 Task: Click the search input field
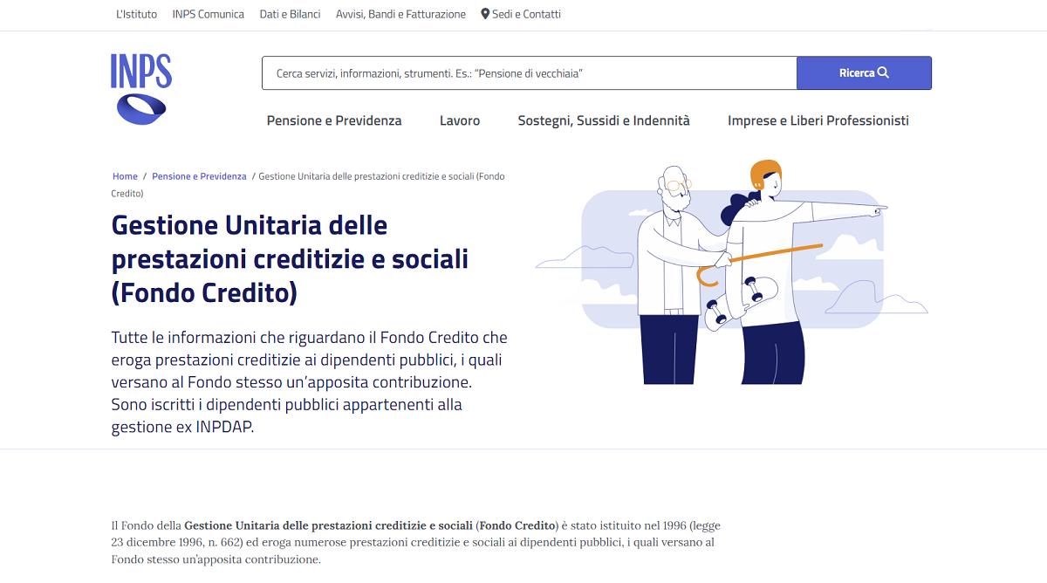click(x=530, y=73)
